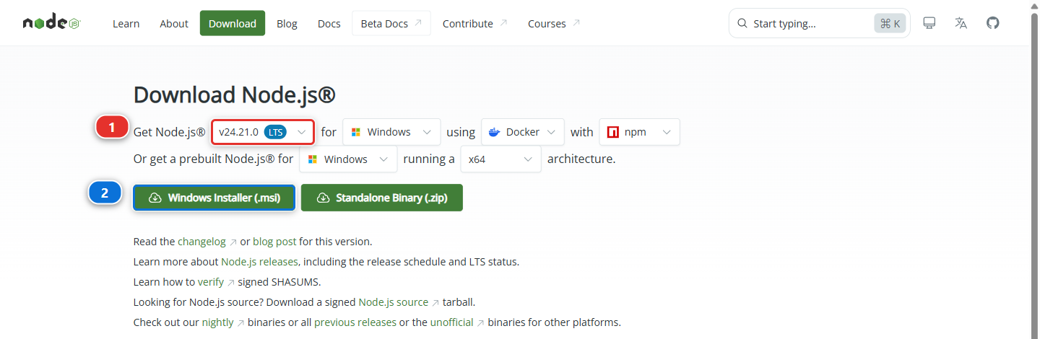Open the Beta Docs external link
Viewport: 1040px width, 339px height.
[x=391, y=24]
